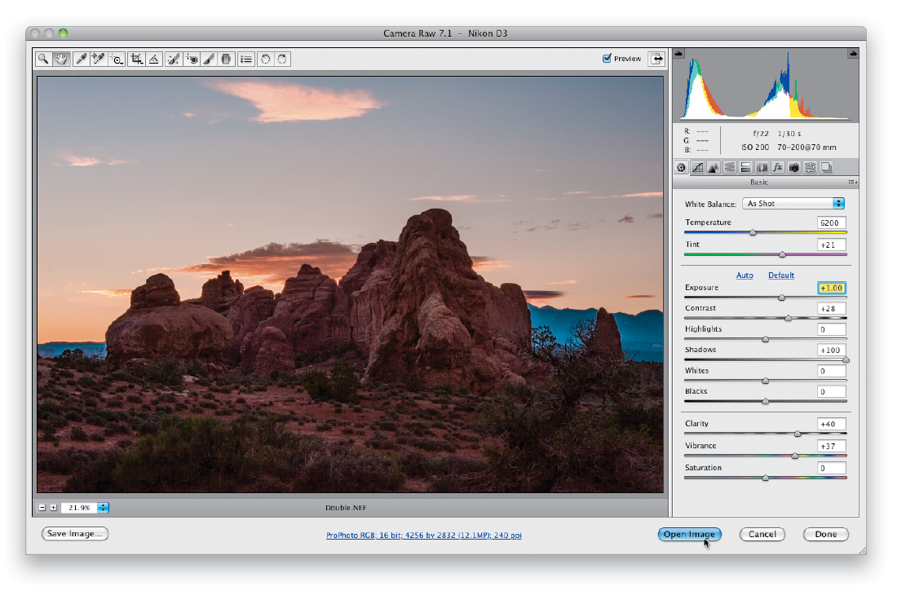This screenshot has height=595, width=897.
Task: Click the Open Image button
Action: click(689, 534)
